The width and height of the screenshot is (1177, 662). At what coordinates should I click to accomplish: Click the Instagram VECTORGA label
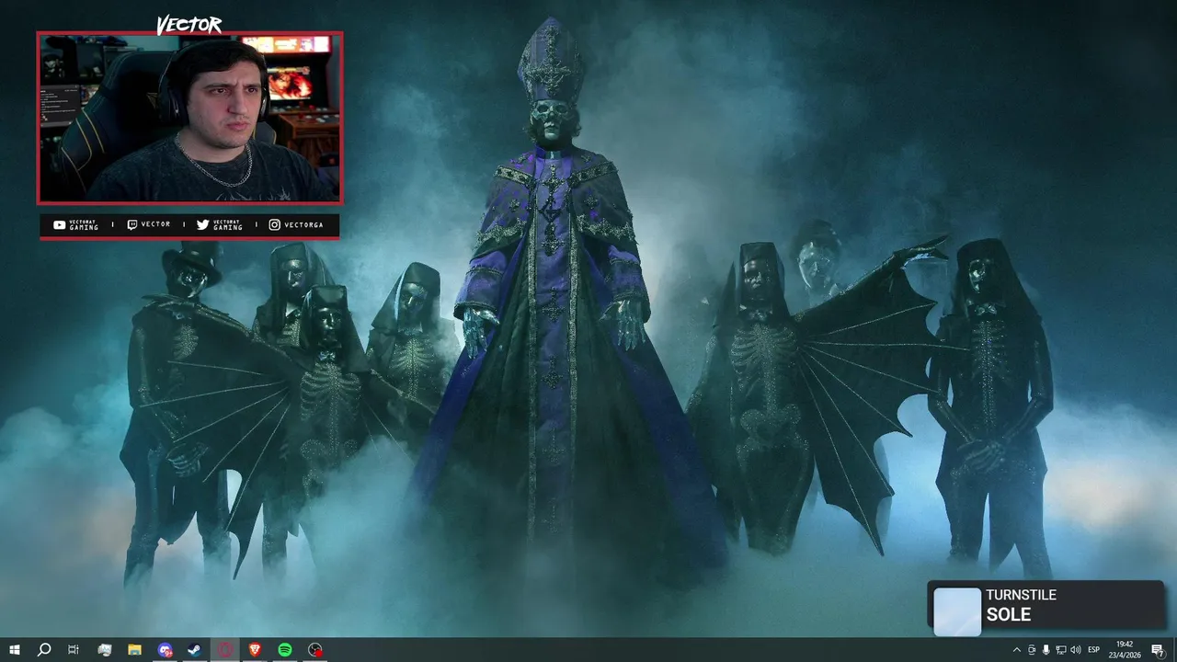[295, 224]
